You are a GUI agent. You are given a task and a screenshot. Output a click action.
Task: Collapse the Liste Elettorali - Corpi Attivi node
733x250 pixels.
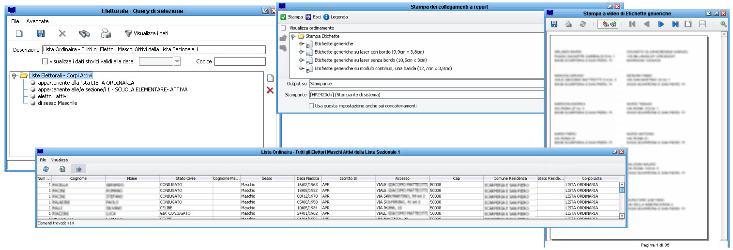pos(14,76)
